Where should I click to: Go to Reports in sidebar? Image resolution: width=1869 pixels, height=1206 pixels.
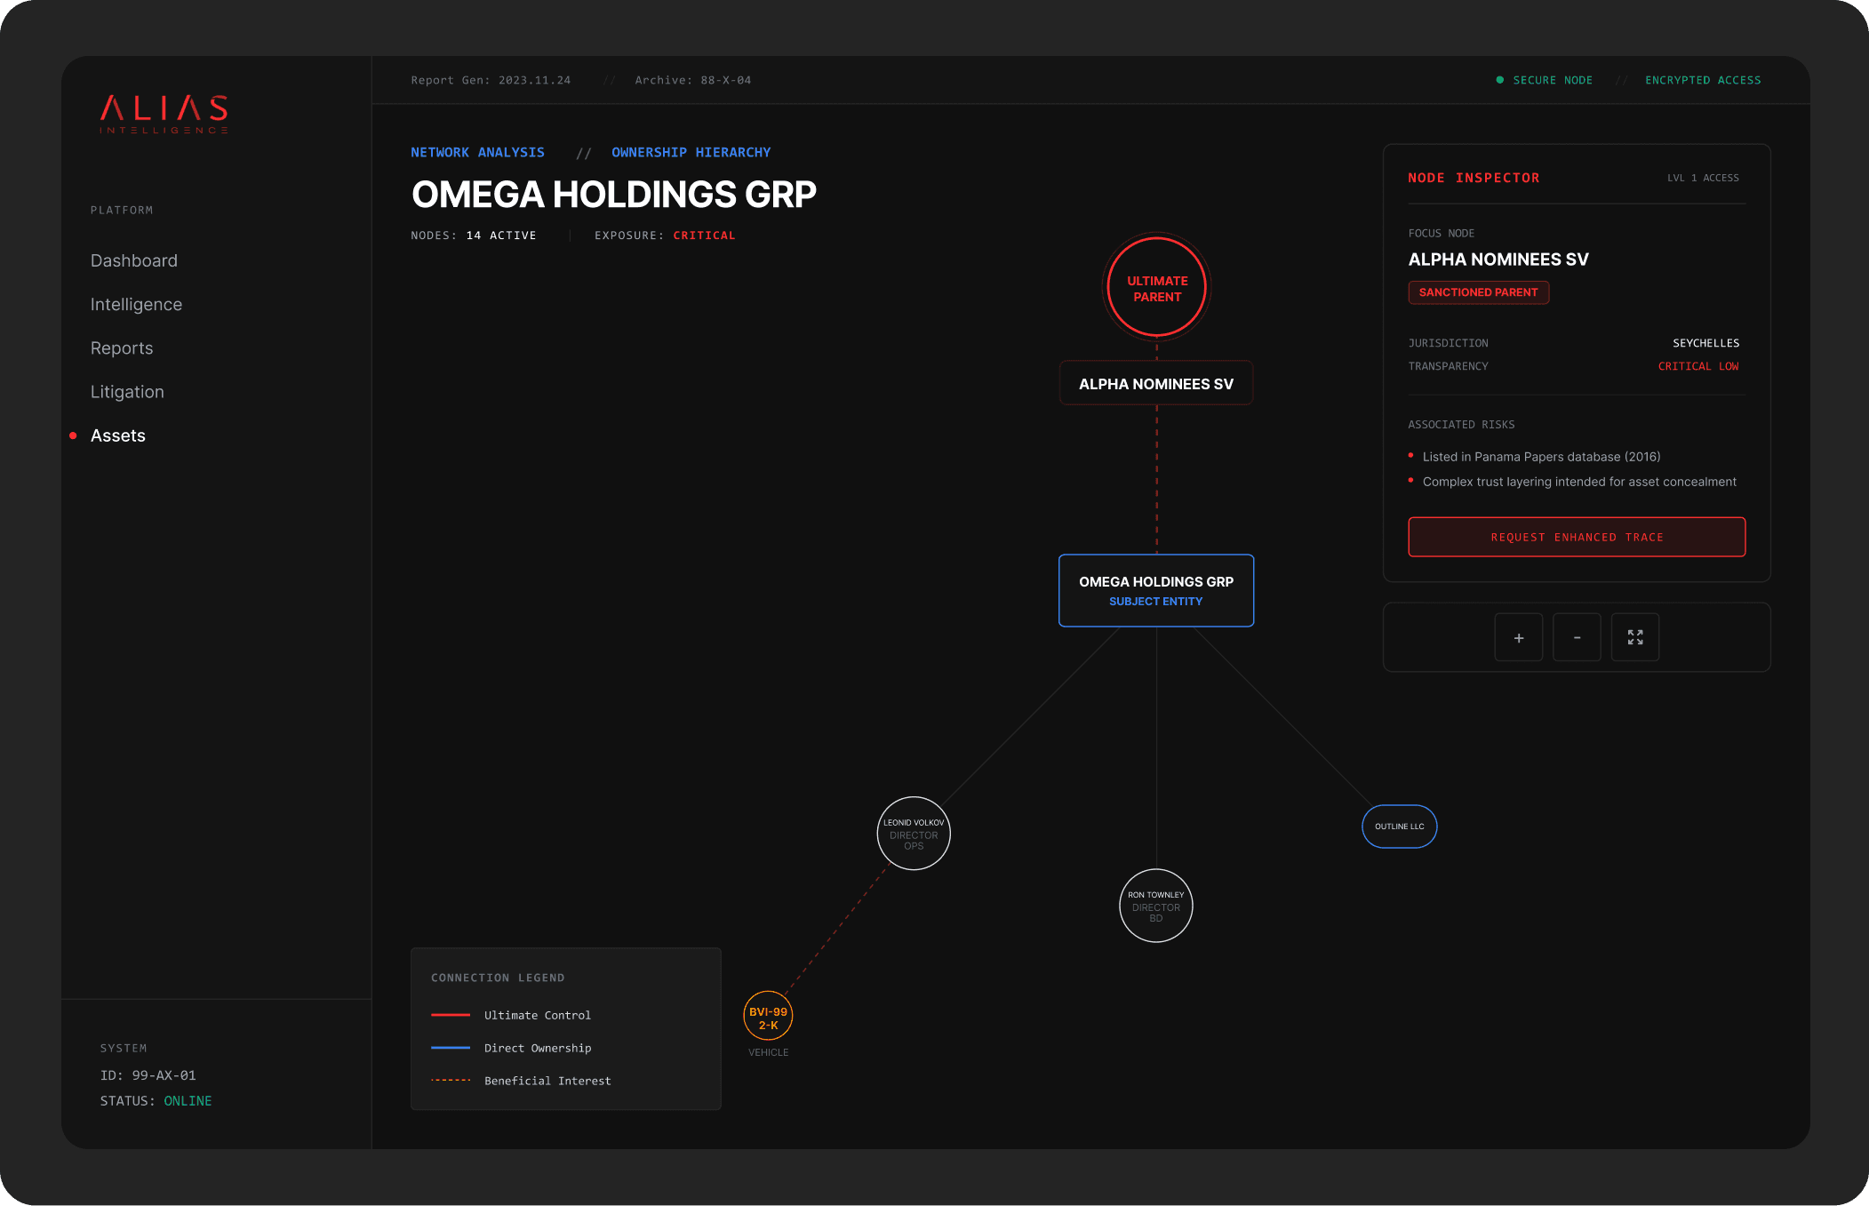[x=122, y=348]
